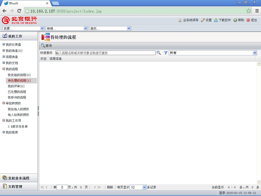Switch to 文档管理 panel

point(19,186)
